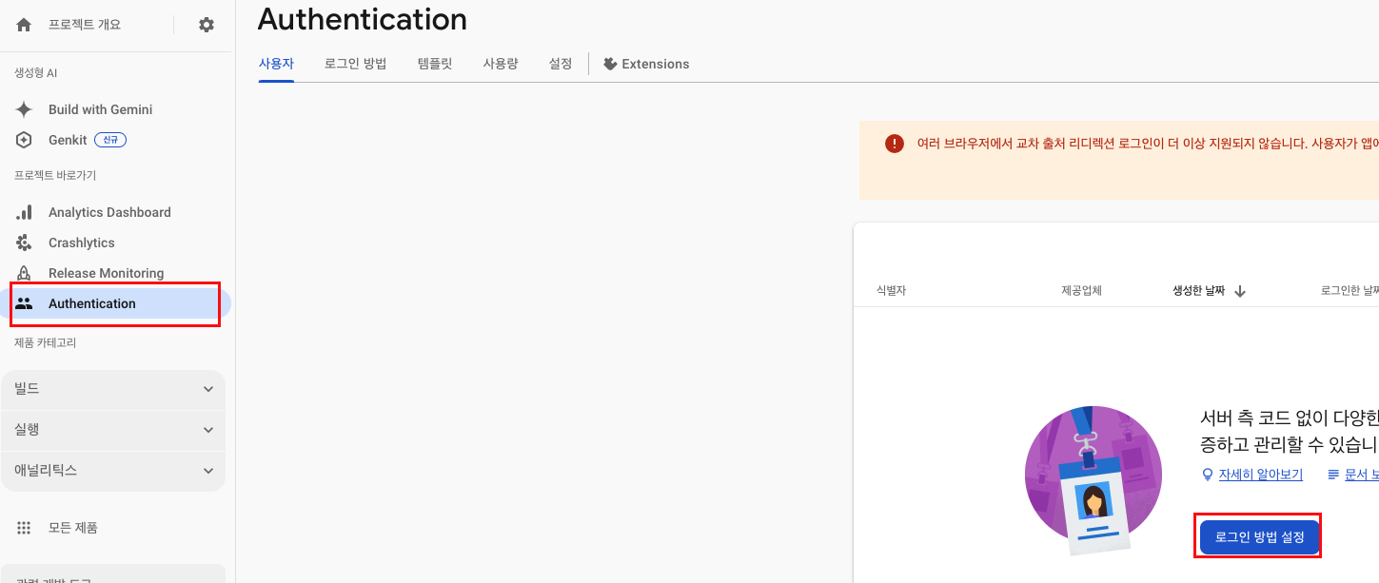
Task: Click the Genkit hexagon icon
Action: click(x=24, y=140)
